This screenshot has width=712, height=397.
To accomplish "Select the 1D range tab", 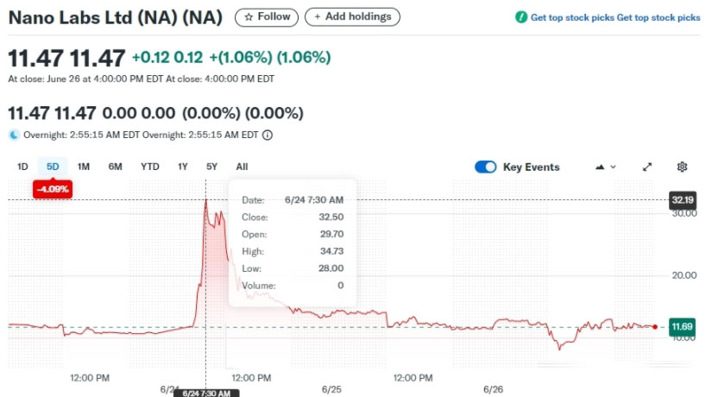I will pyautogui.click(x=23, y=167).
